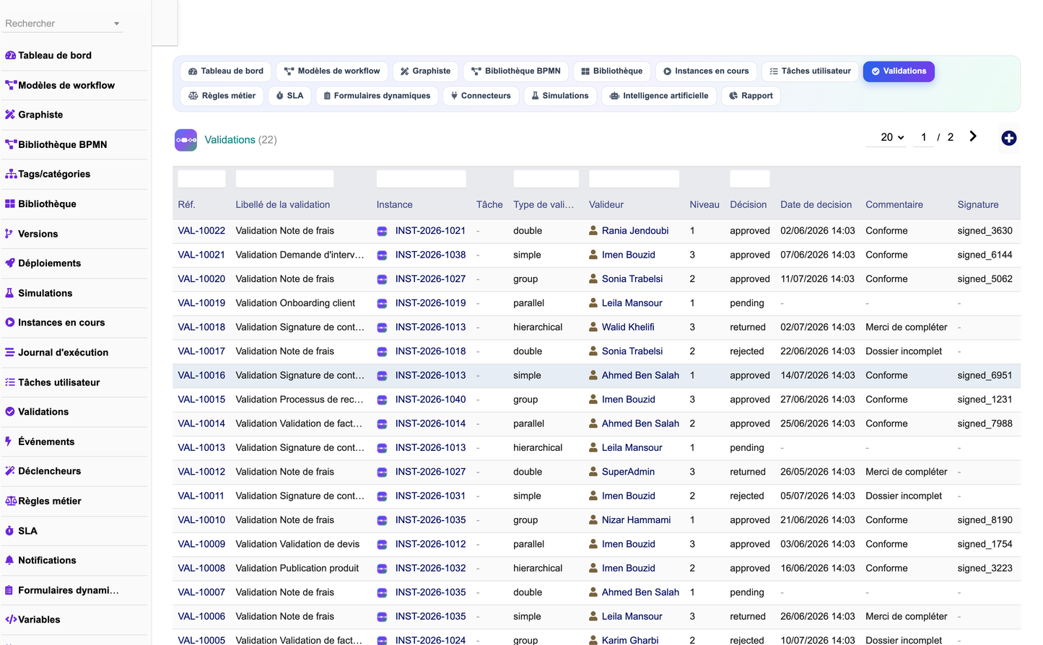Click the Instances en cours play icon in sidebar

click(x=10, y=322)
